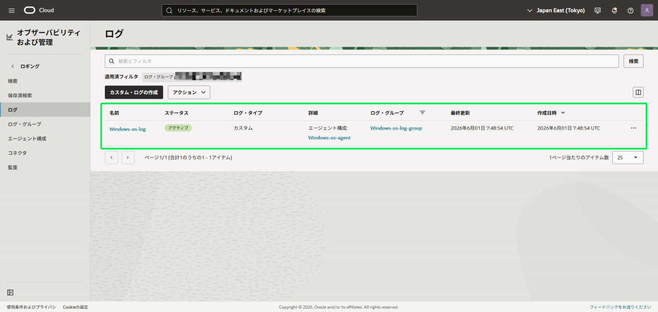Click the アクティブ status badge
658x312 pixels.
tap(178, 128)
